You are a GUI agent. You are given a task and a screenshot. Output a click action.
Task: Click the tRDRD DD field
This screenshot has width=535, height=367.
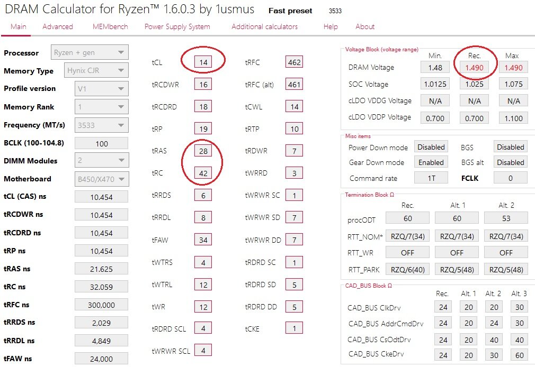click(294, 307)
